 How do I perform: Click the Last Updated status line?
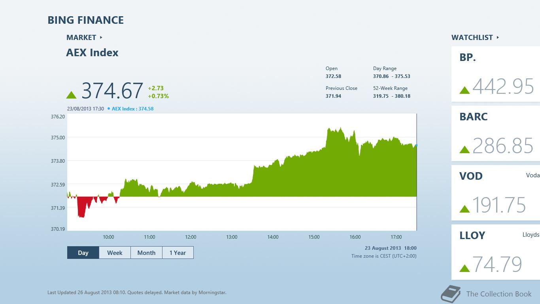point(137,293)
